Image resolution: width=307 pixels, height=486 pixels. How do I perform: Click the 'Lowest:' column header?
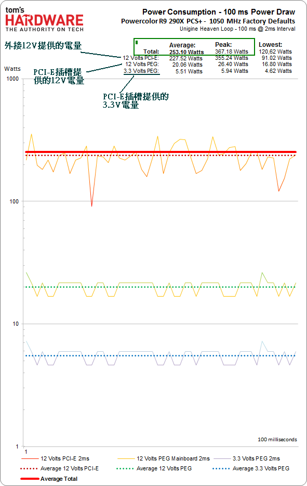271,45
